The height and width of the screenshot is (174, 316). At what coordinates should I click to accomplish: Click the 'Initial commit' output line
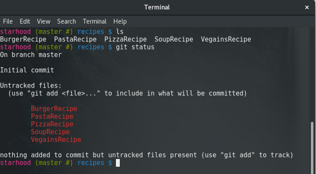pos(27,70)
